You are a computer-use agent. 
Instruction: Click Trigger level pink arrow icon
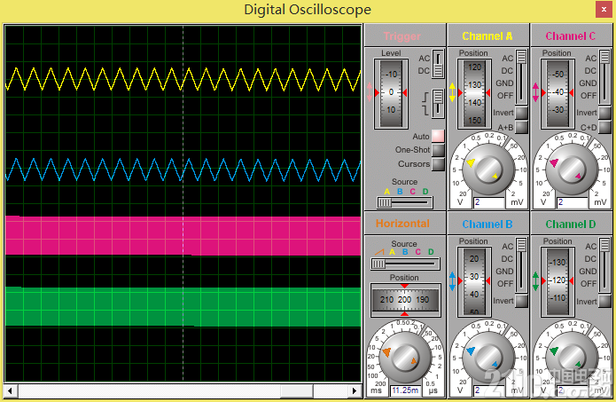370,92
